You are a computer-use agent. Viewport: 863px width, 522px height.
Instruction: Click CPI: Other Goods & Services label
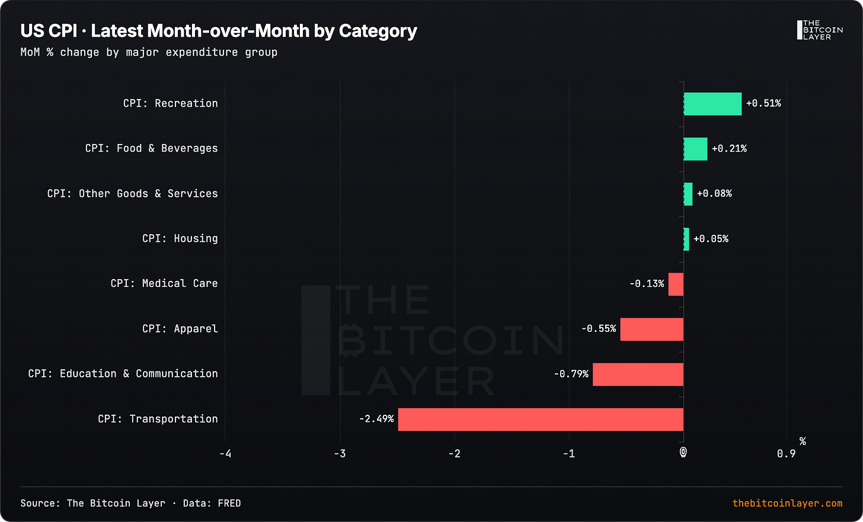coord(132,193)
